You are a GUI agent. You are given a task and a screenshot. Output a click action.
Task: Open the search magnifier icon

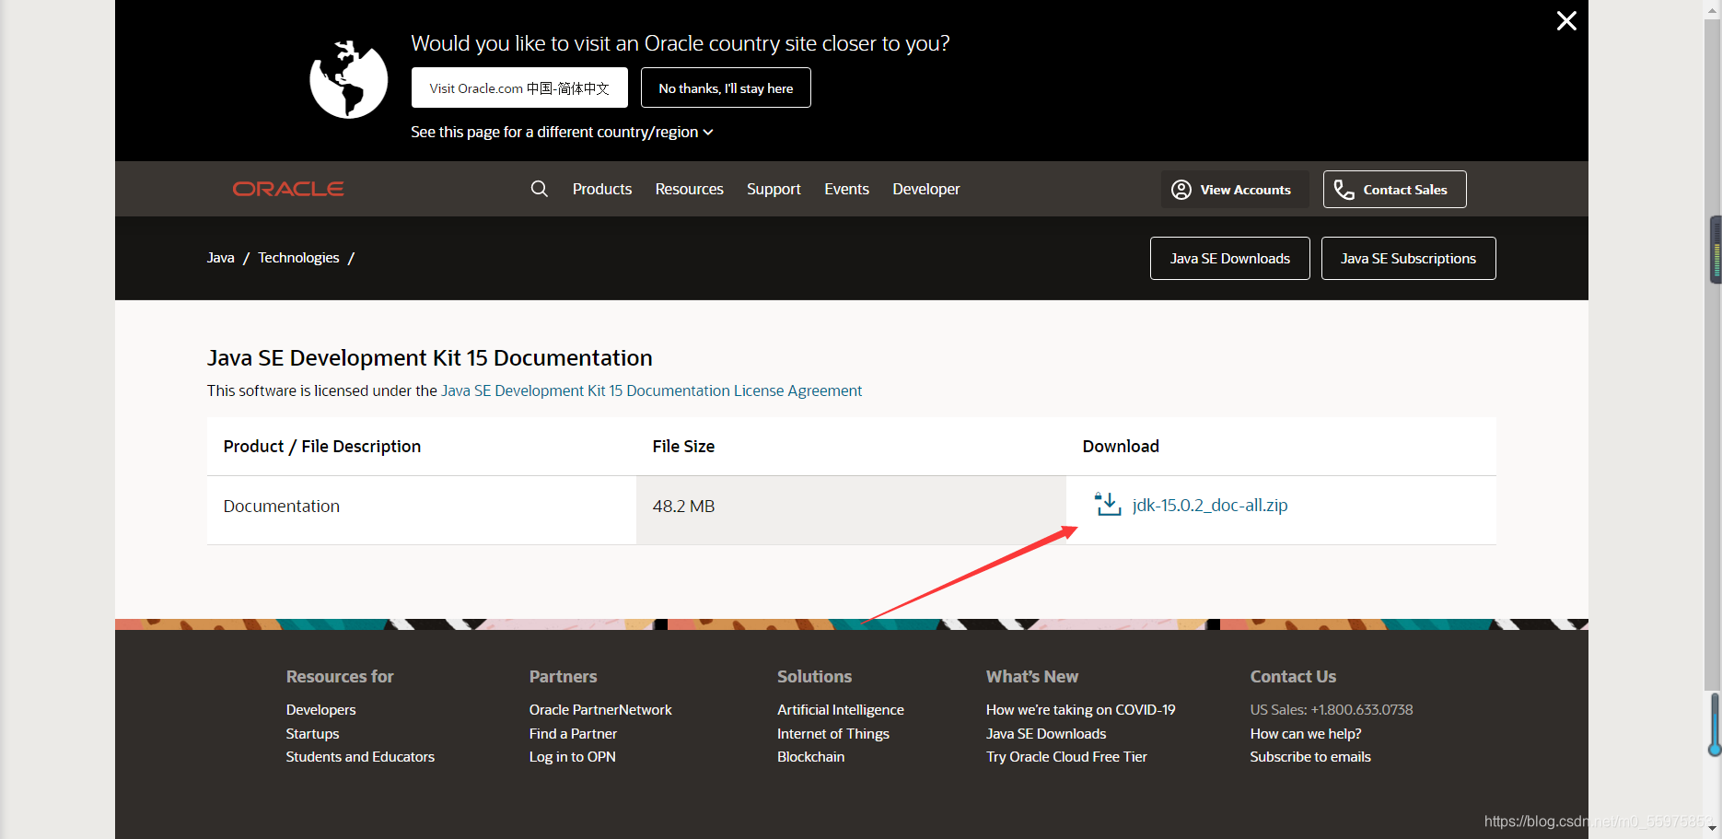coord(540,189)
